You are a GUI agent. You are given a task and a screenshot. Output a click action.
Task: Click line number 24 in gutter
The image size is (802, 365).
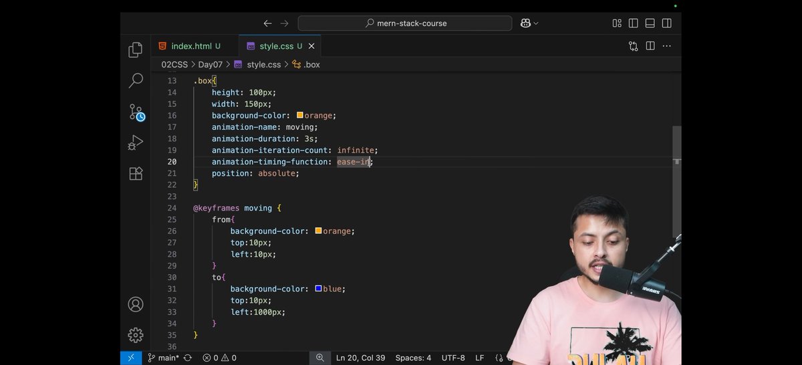click(x=172, y=208)
